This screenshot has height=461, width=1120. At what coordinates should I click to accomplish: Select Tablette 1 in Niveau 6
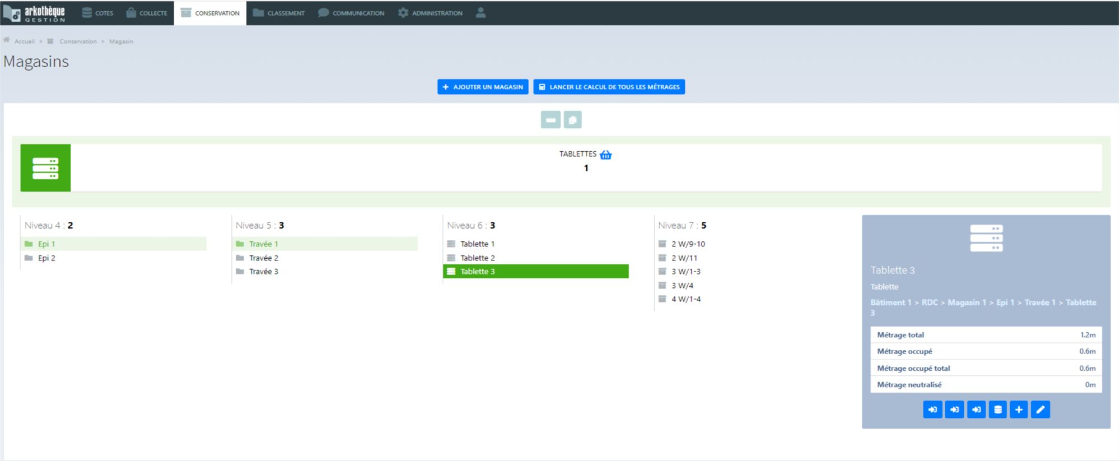click(x=477, y=244)
